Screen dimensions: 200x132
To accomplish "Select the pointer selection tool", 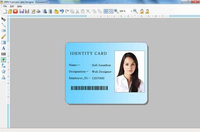I will click(3, 19).
